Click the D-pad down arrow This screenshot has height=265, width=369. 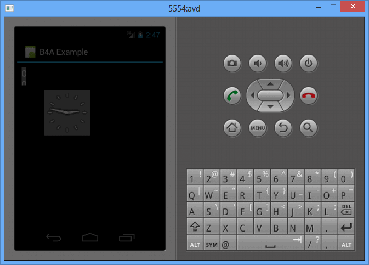(270, 106)
